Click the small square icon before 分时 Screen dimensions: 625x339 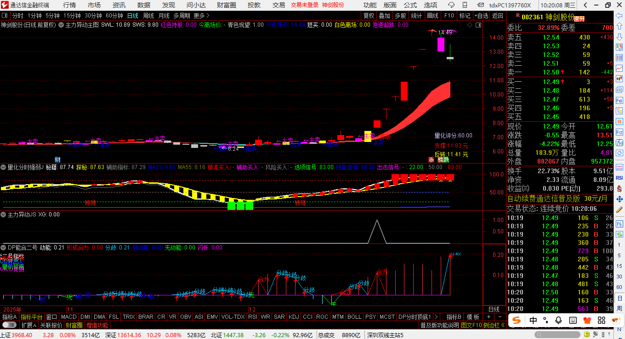coord(5,15)
